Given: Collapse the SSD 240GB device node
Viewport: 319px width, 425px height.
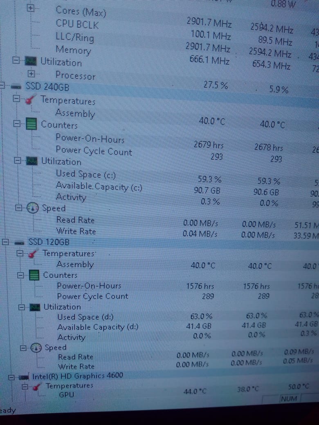Looking at the screenshot, I should pos(1,86).
